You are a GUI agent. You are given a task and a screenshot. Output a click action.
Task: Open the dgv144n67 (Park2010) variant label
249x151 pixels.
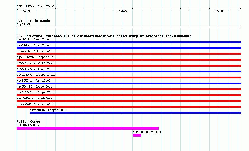click(x=34, y=45)
